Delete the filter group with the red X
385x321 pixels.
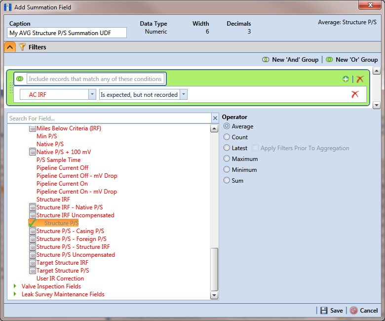pyautogui.click(x=360, y=79)
